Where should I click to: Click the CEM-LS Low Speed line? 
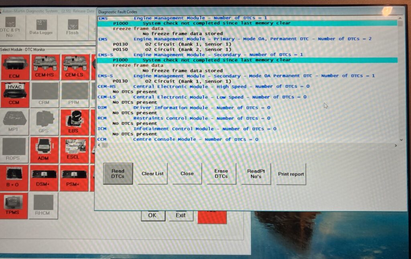(x=202, y=97)
